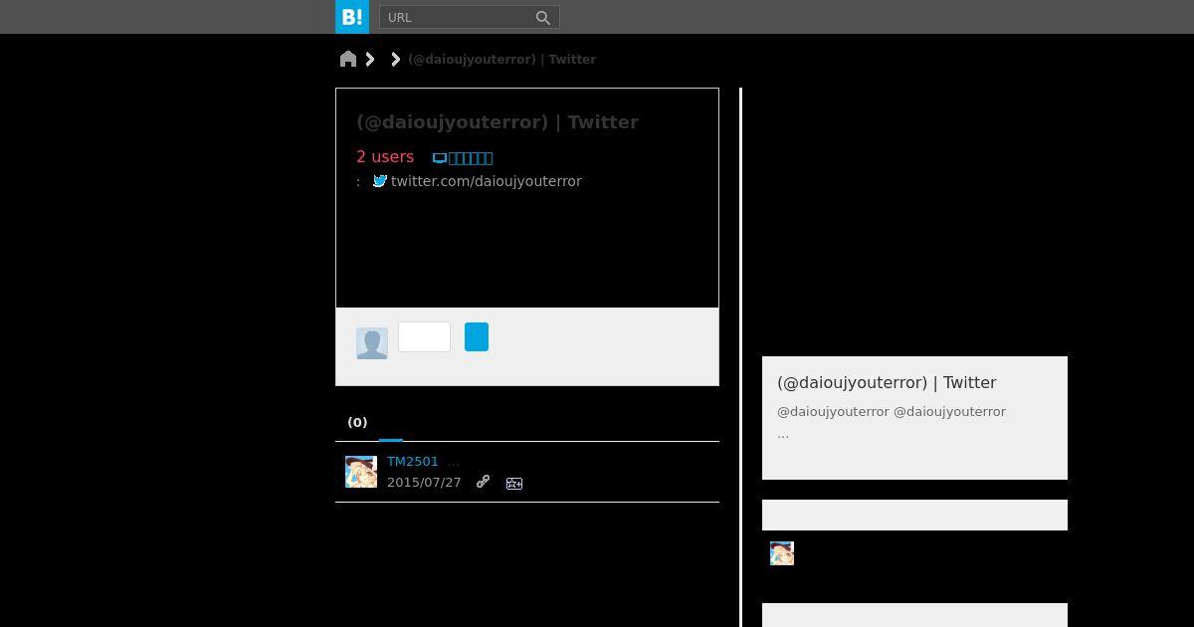This screenshot has height=627, width=1194.
Task: Click the blue bookmark button
Action: (477, 336)
